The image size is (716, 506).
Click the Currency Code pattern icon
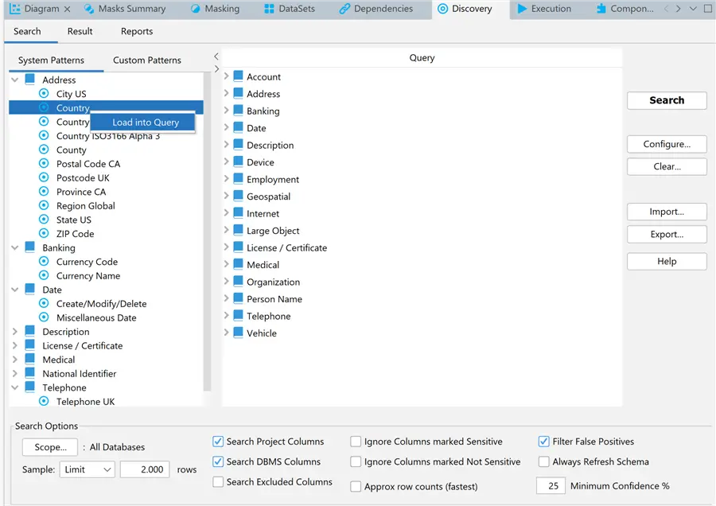point(44,261)
